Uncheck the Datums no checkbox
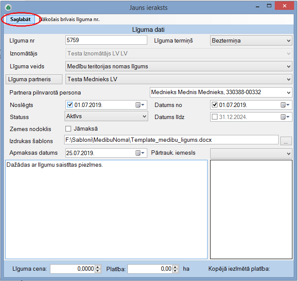The image size is (298, 281). point(215,105)
